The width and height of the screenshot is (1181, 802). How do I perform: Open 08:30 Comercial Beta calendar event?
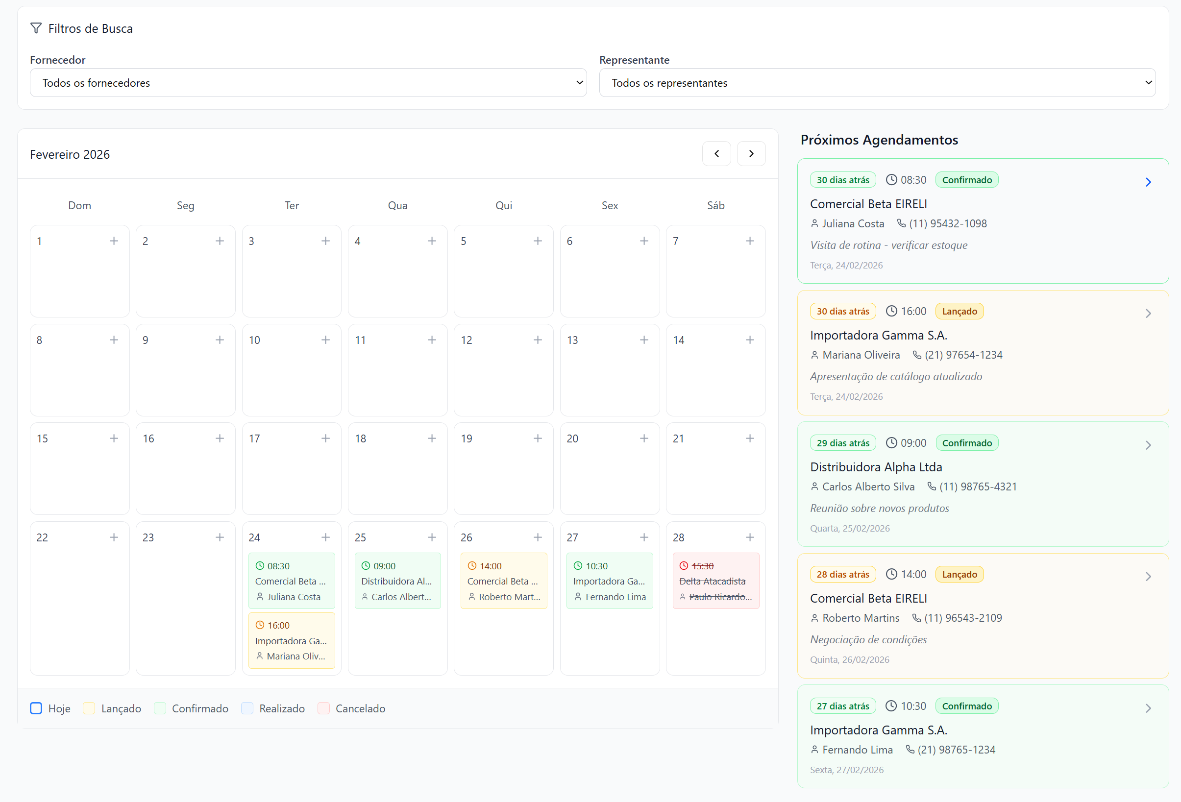coord(291,581)
